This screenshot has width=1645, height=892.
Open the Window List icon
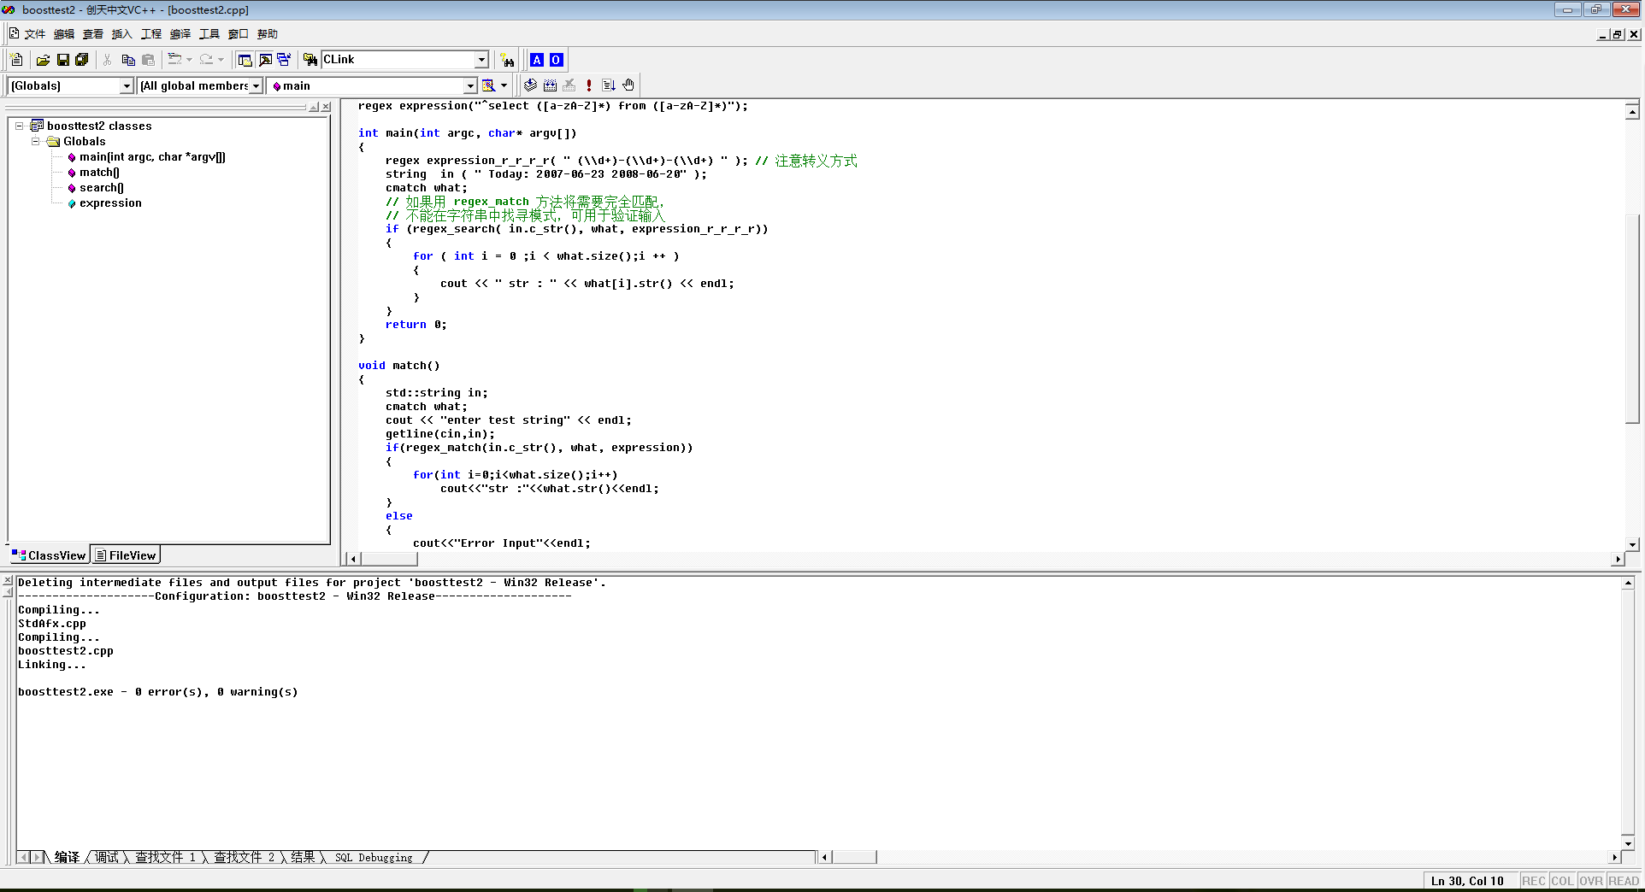tap(285, 60)
